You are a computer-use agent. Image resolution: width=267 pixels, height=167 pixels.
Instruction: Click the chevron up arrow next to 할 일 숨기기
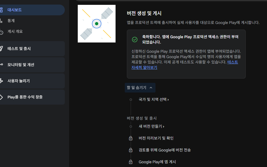pos(151,88)
